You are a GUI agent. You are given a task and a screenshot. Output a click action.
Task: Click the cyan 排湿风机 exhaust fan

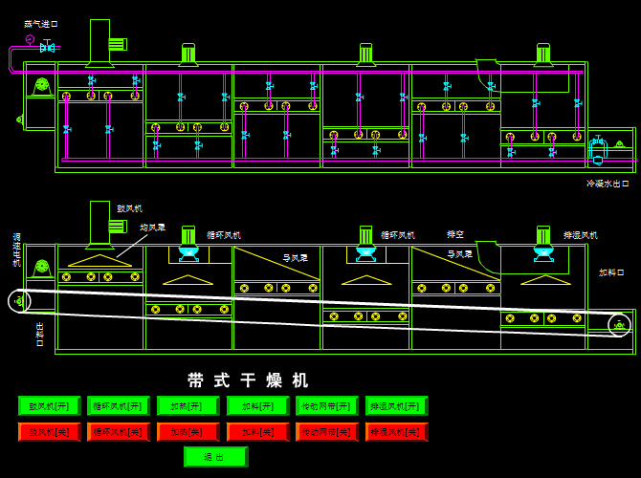point(543,253)
